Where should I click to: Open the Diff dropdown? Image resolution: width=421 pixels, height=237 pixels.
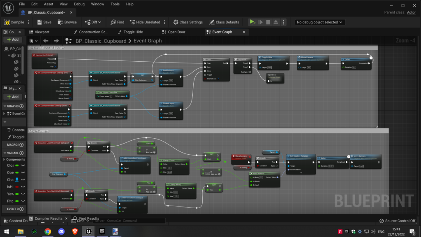93,22
